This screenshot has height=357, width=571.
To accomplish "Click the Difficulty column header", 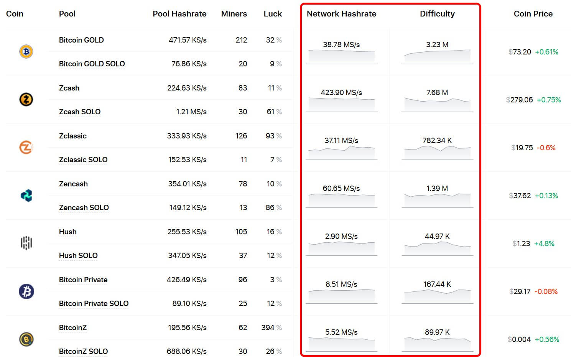I will [x=437, y=14].
